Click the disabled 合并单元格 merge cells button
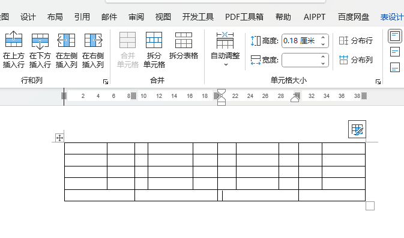Viewport: 404px width, 238px height. [127, 49]
